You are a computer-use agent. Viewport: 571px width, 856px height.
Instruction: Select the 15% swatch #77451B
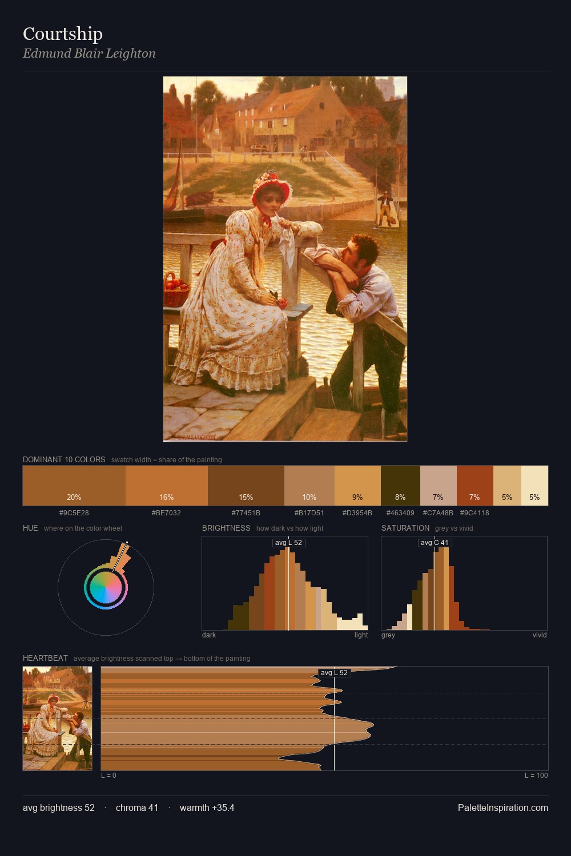click(246, 486)
